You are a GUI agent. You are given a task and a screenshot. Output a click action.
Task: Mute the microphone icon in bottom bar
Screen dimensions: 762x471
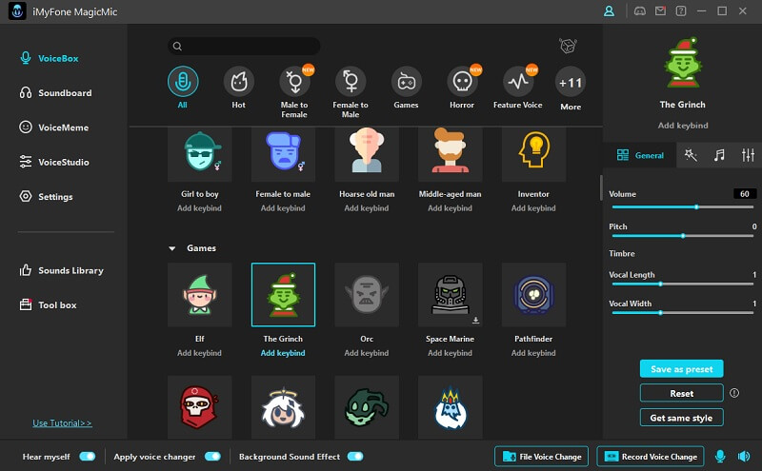click(720, 456)
